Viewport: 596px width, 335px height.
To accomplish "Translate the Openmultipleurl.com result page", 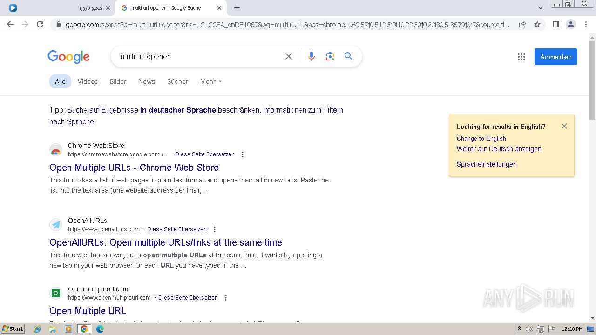I will tap(188, 298).
